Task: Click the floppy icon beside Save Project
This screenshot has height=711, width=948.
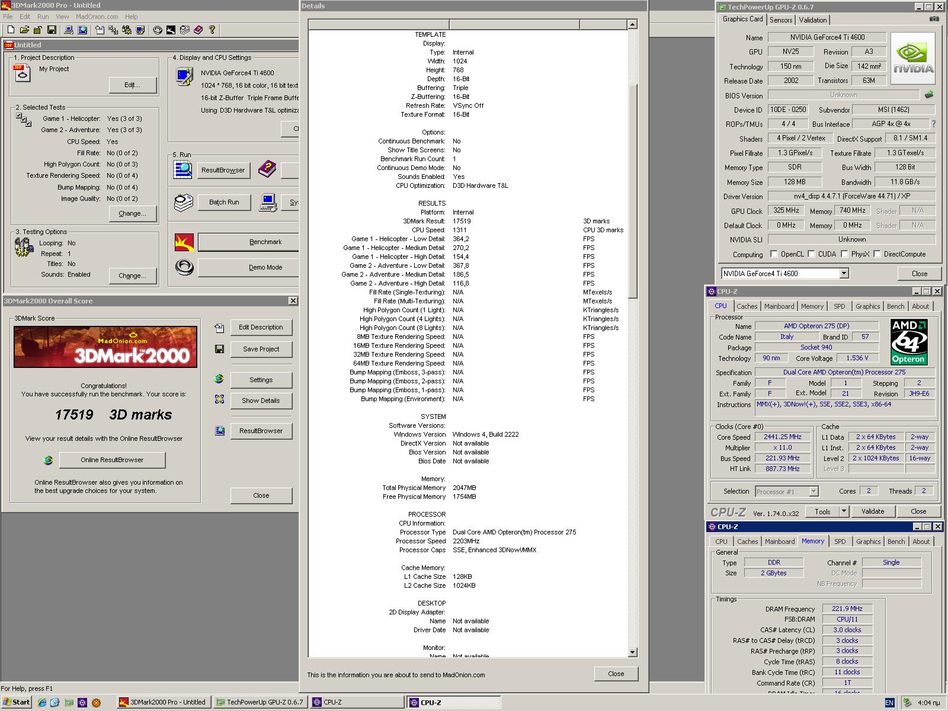Action: coord(219,349)
